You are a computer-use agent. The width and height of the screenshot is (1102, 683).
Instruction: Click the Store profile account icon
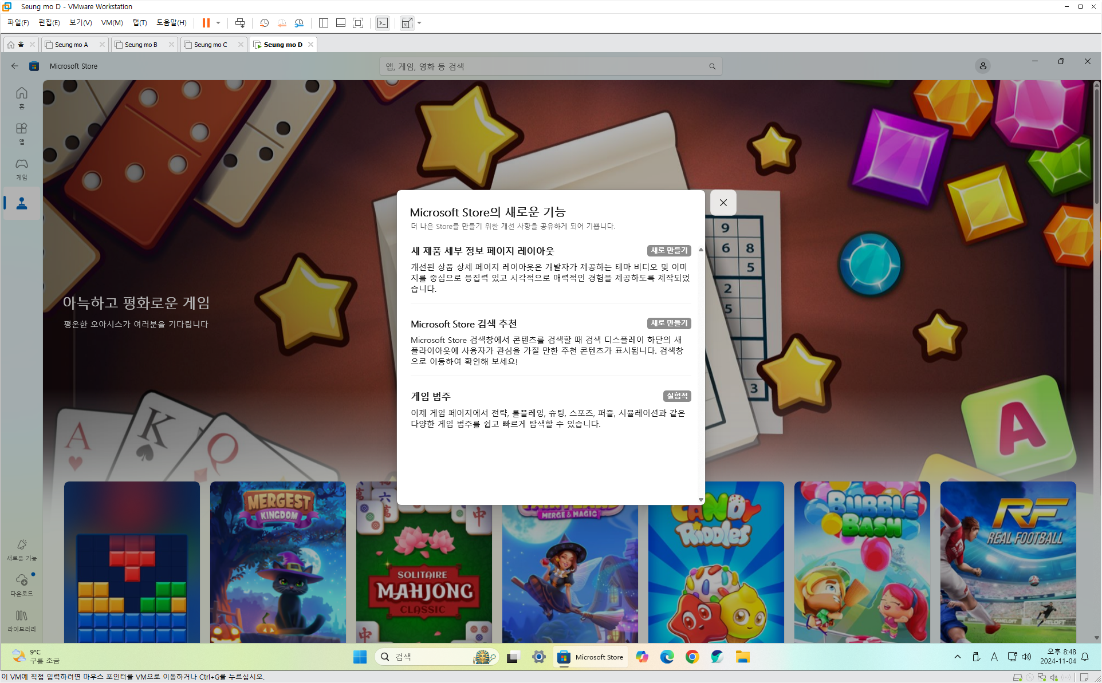click(982, 66)
